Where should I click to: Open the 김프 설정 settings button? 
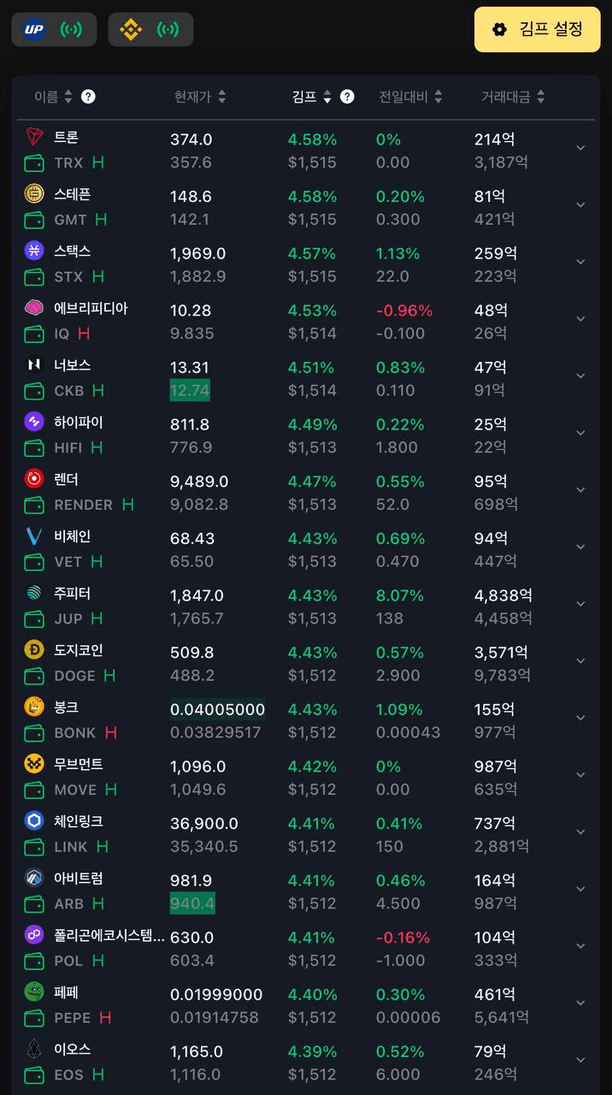(538, 30)
